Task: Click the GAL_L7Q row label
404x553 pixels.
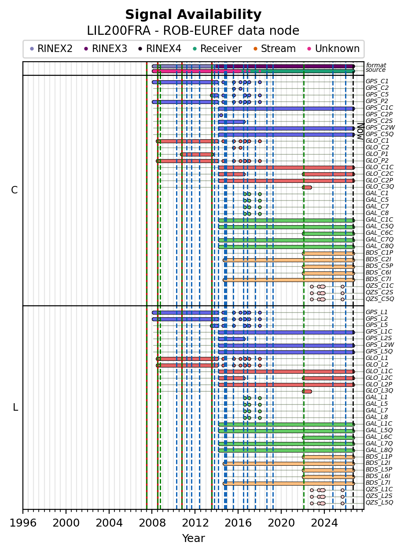Action: click(379, 444)
